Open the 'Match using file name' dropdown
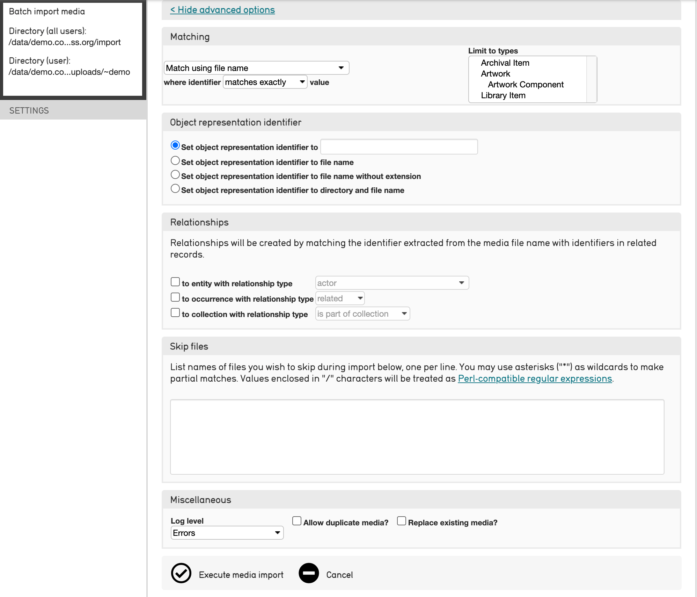697x597 pixels. [256, 68]
